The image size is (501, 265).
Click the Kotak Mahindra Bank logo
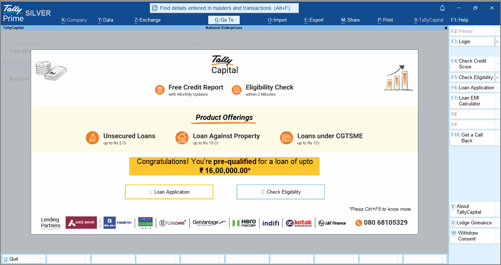299,223
